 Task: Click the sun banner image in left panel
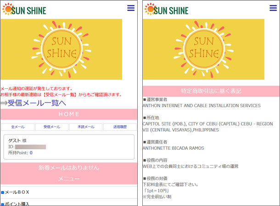(x=68, y=49)
